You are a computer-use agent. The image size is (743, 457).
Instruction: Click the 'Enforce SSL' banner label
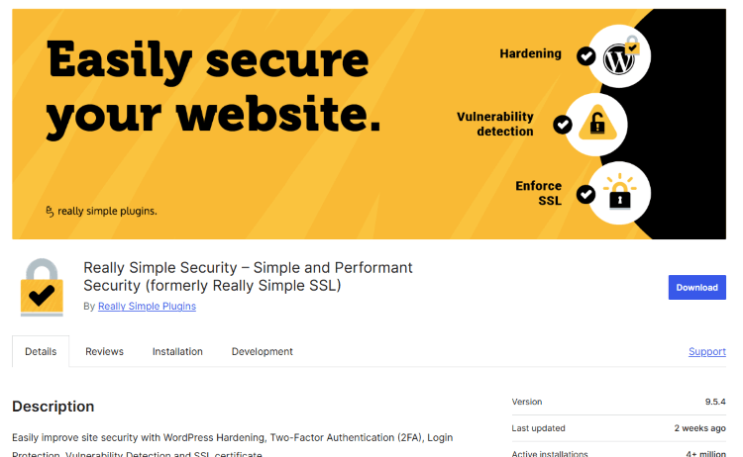point(538,193)
